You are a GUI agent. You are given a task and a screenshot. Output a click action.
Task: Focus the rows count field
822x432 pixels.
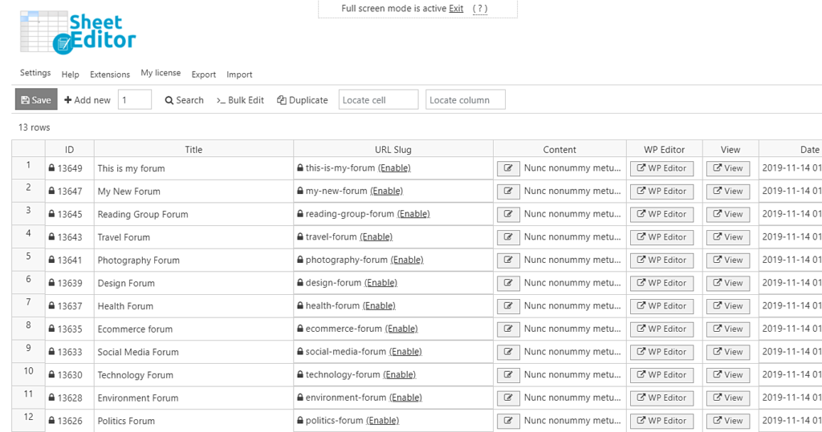pos(135,99)
